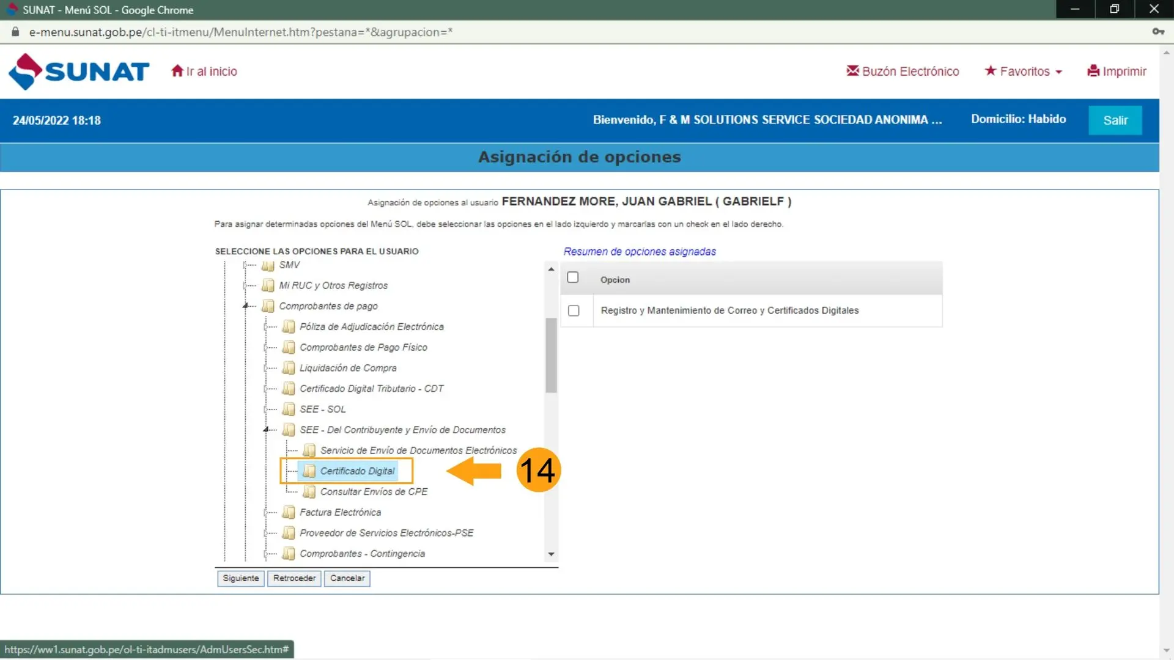This screenshot has height=660, width=1174.
Task: Expand Comprobantes de Pago Físico node
Action: tap(266, 347)
